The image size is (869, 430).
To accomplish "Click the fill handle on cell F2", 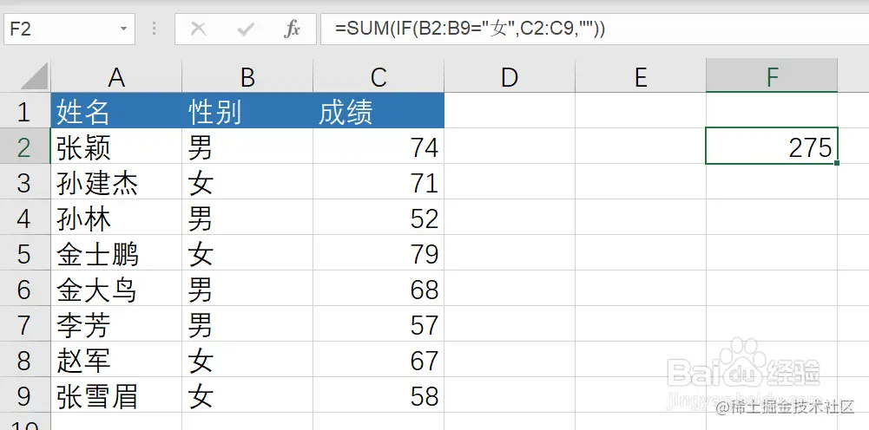I will tap(836, 163).
